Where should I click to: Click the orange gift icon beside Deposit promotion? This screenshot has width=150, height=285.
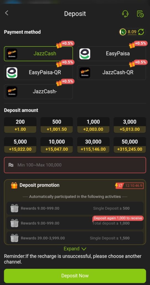14,185
